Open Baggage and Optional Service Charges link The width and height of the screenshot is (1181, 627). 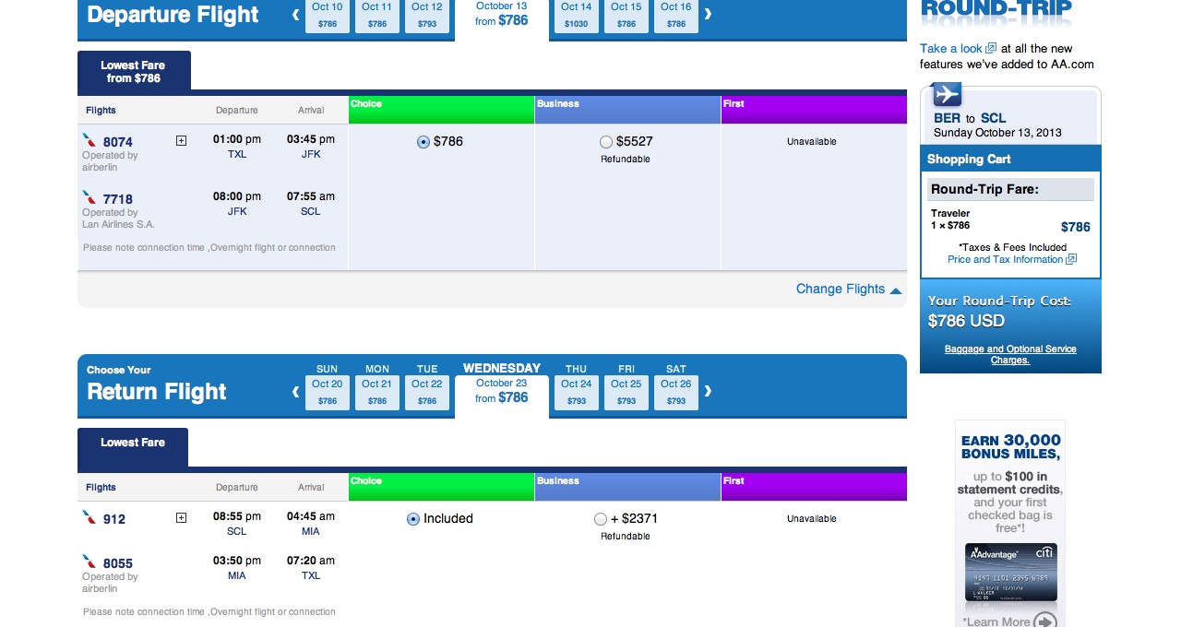[1010, 354]
